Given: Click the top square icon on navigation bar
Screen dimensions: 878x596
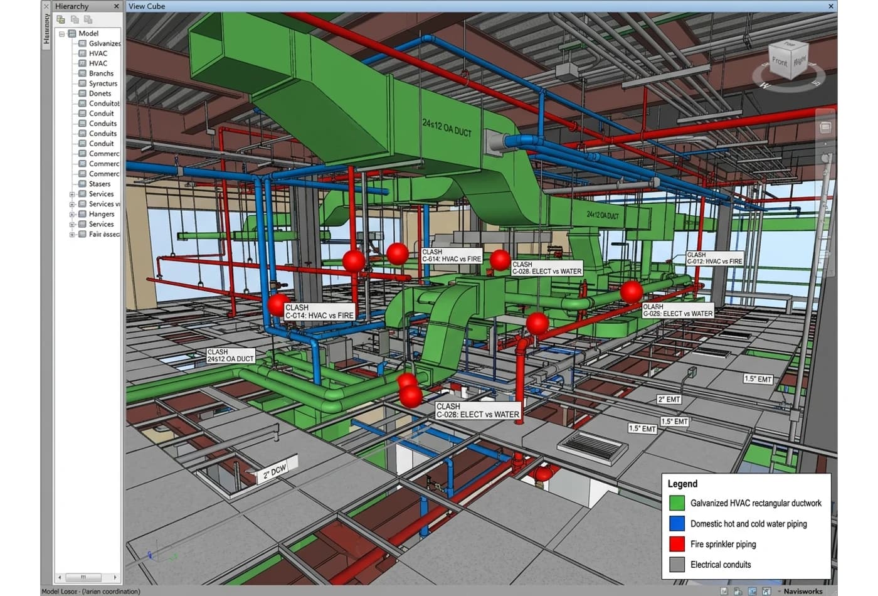Looking at the screenshot, I should pyautogui.click(x=825, y=127).
